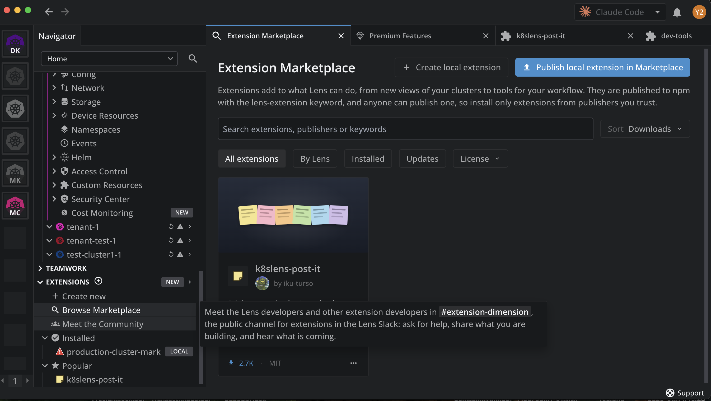Viewport: 711px width, 401px height.
Task: Click the k8slens-post-it sticky note icon on card
Action: pyautogui.click(x=238, y=276)
